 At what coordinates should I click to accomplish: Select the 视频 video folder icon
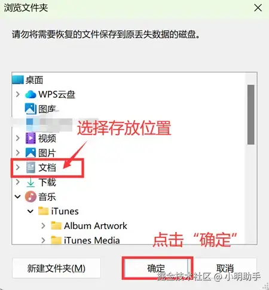point(30,138)
